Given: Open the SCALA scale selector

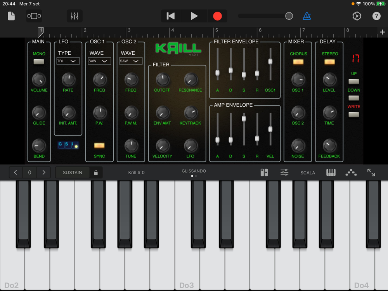Looking at the screenshot, I should pyautogui.click(x=308, y=173).
